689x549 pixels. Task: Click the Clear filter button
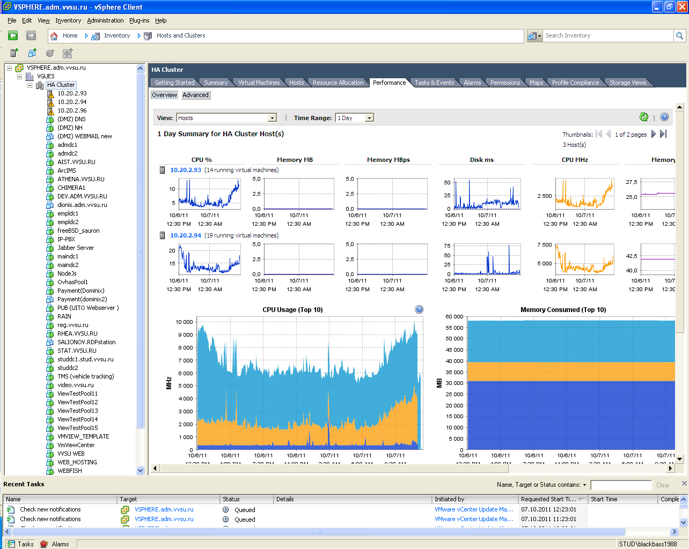663,485
